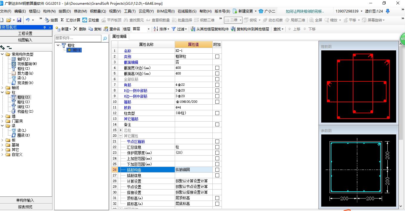Click 平移 pan tool
The image size is (405, 211).
click(x=350, y=20)
